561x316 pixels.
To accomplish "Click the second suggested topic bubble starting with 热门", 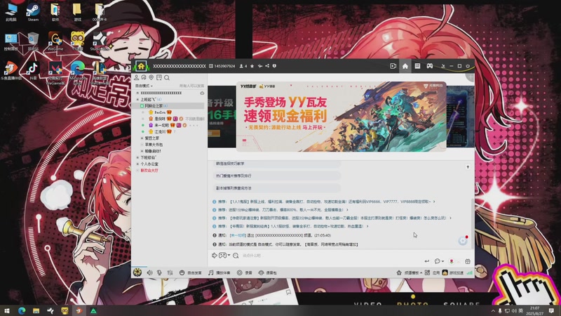I will coord(276,176).
